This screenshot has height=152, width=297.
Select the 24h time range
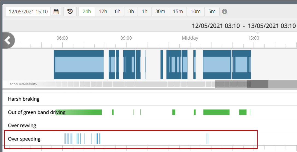pos(87,11)
